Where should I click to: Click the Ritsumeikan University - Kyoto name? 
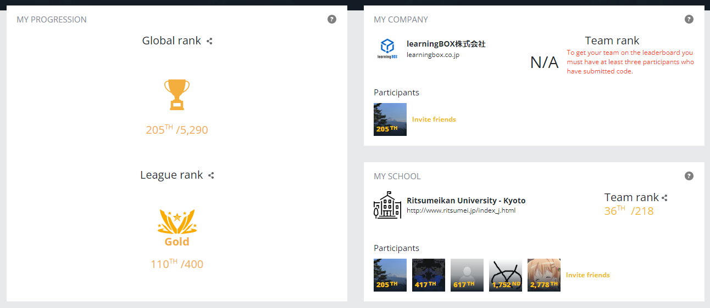coord(466,201)
